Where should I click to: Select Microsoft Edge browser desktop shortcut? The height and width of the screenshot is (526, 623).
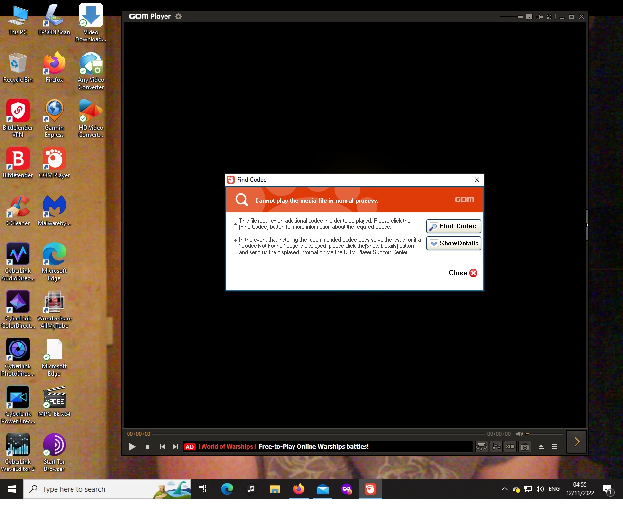coord(54,262)
